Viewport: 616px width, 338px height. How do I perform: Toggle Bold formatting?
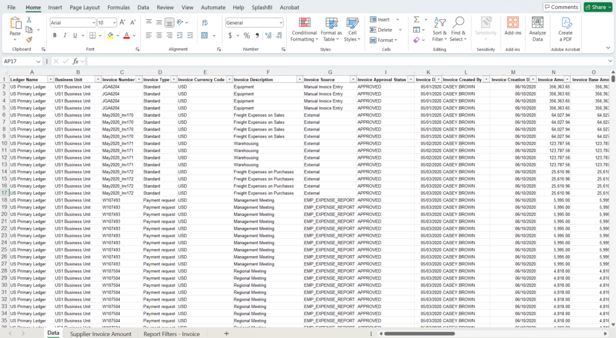point(55,35)
